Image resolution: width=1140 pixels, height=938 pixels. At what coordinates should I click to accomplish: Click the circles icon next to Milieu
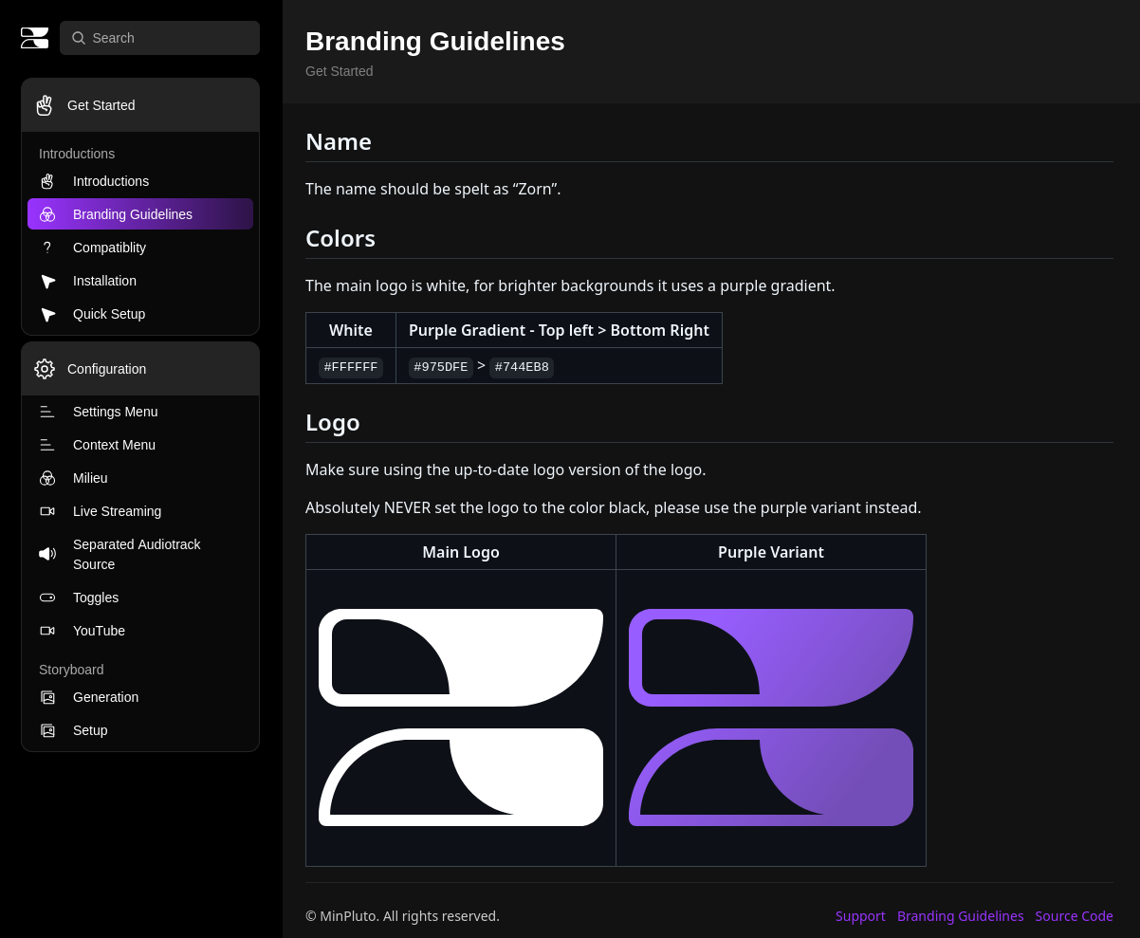[x=47, y=478]
